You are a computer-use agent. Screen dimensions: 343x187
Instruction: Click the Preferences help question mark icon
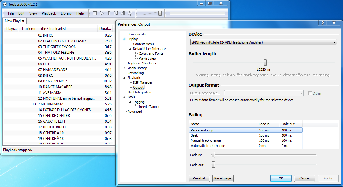323,23
